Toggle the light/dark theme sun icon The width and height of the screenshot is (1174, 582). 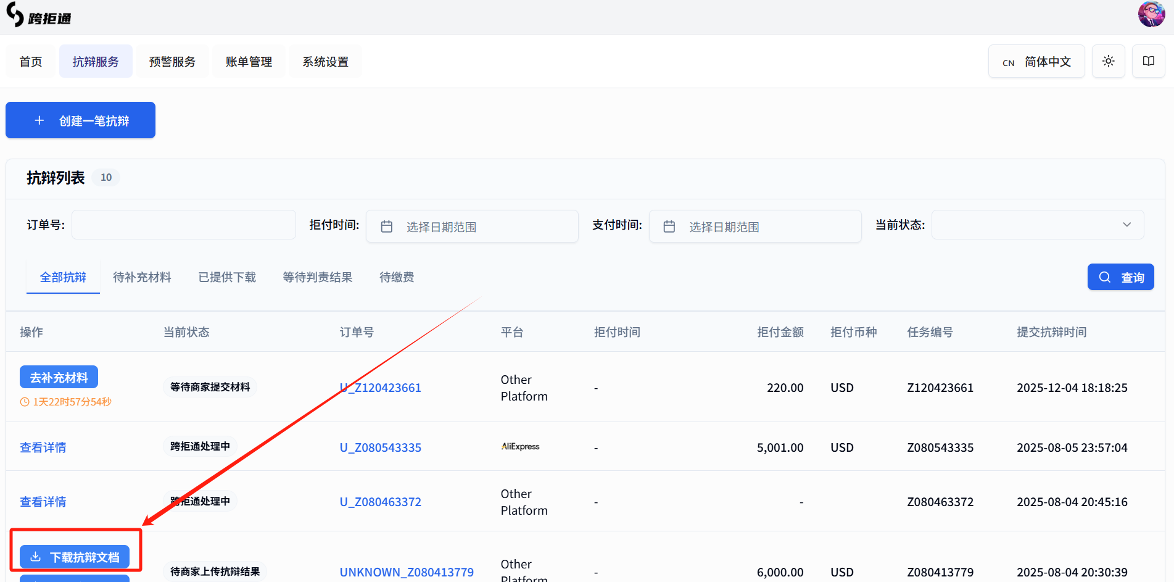coord(1109,61)
